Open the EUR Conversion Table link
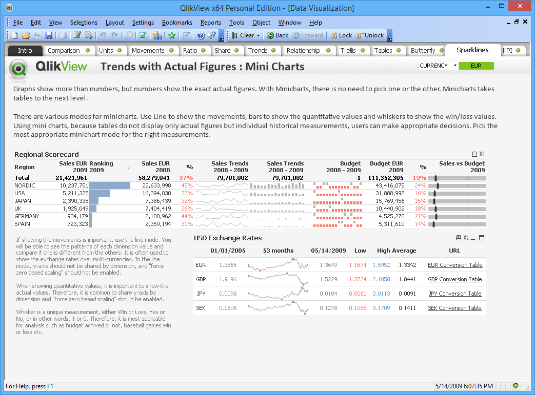The height and width of the screenshot is (395, 535). click(x=455, y=265)
